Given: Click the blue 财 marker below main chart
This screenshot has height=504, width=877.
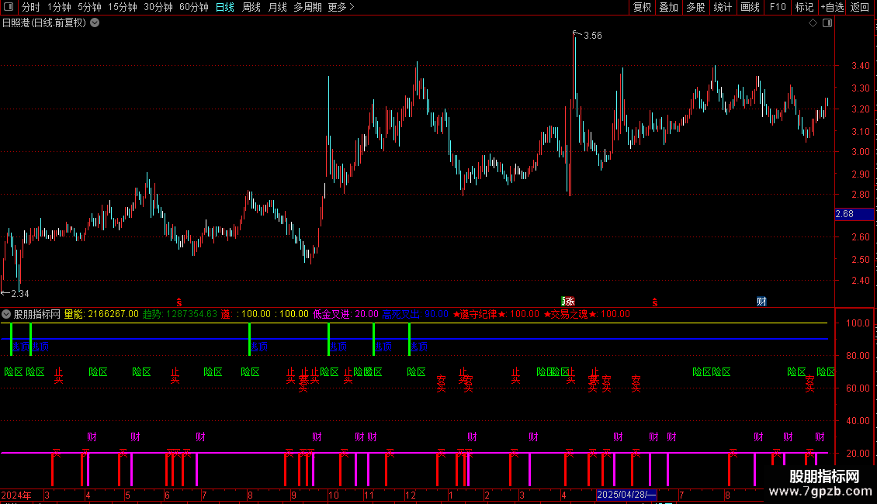Looking at the screenshot, I should point(761,302).
